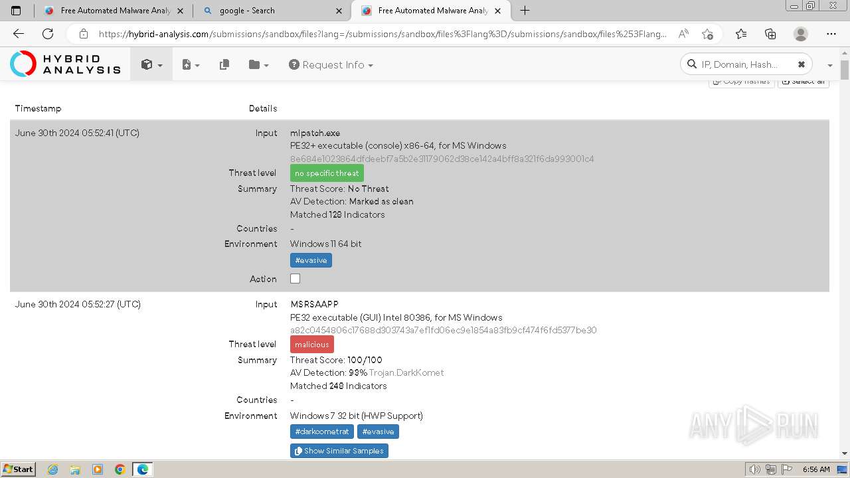850x478 pixels.
Task: Open the MSRSAAPP input entry
Action: coord(314,304)
